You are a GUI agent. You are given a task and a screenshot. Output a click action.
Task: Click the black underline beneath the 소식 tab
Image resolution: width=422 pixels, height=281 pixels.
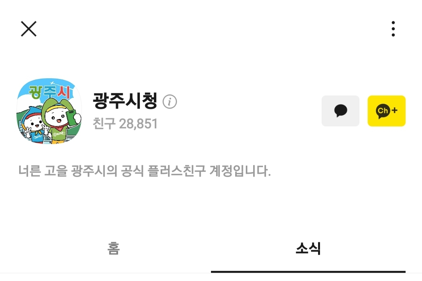(x=308, y=272)
